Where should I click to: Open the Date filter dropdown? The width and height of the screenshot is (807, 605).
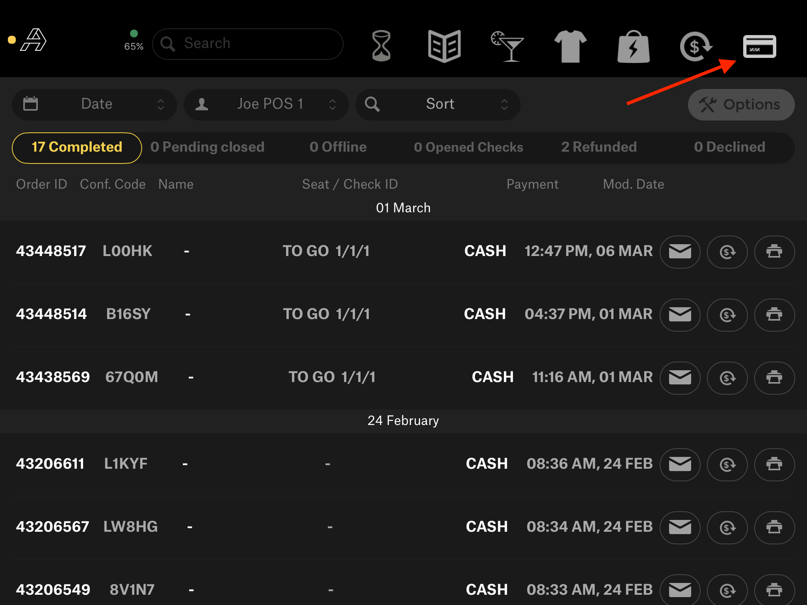[x=95, y=104]
